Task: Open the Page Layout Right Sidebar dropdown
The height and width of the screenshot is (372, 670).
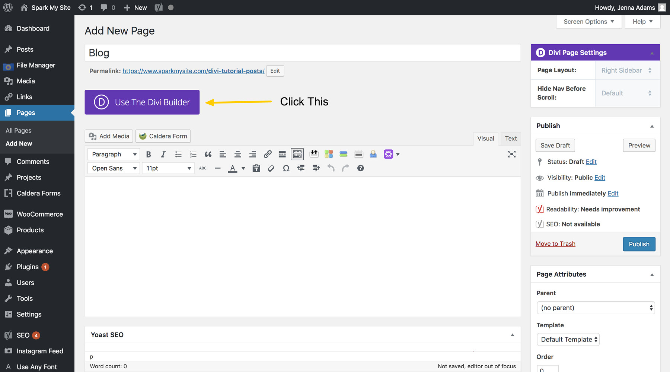Action: coord(627,70)
